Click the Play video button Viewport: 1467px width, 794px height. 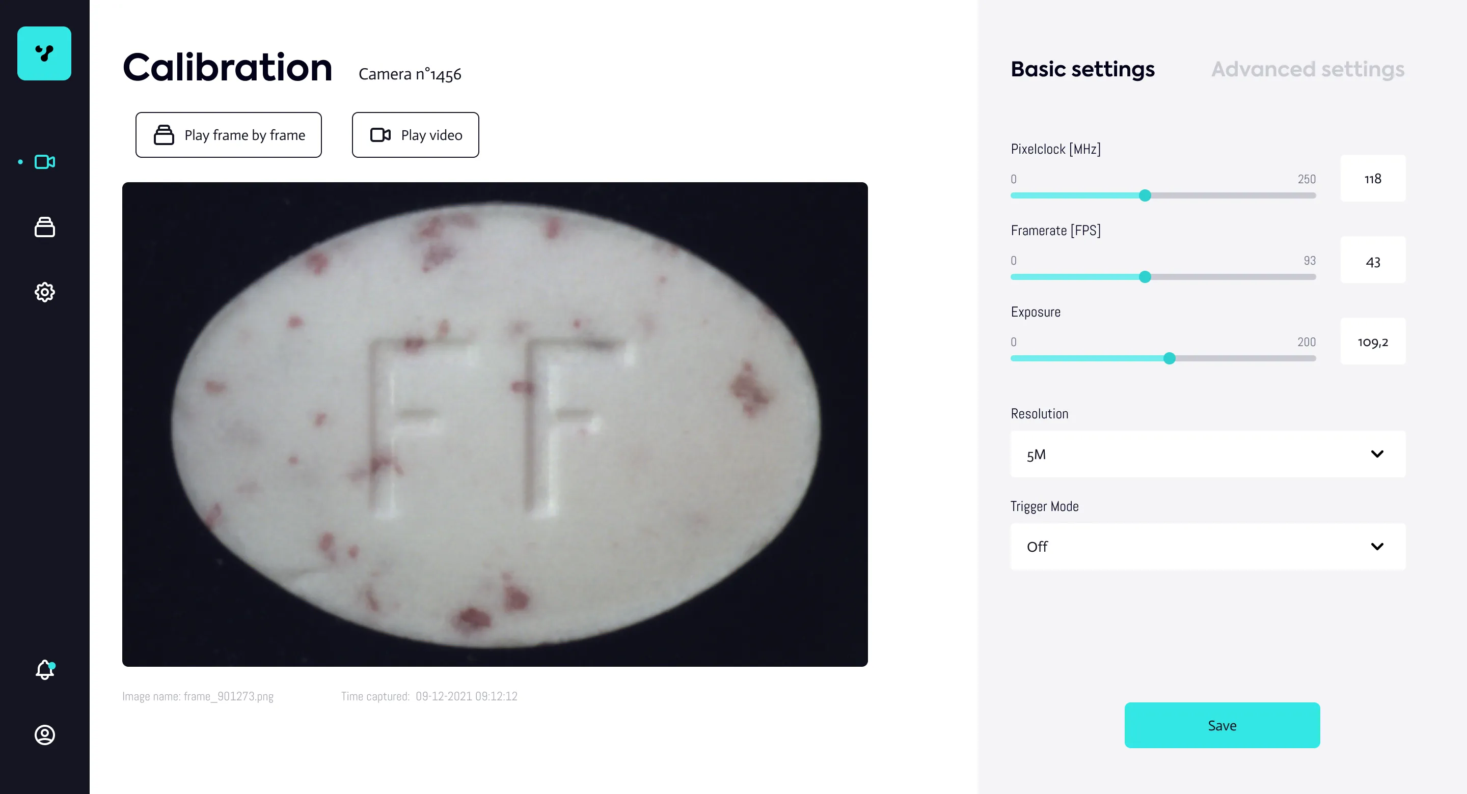pyautogui.click(x=415, y=135)
